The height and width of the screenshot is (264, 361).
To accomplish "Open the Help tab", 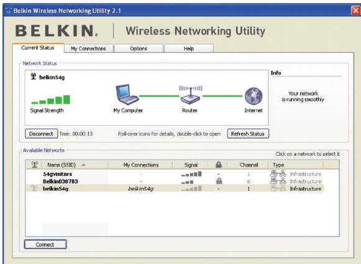I will pos(189,48).
